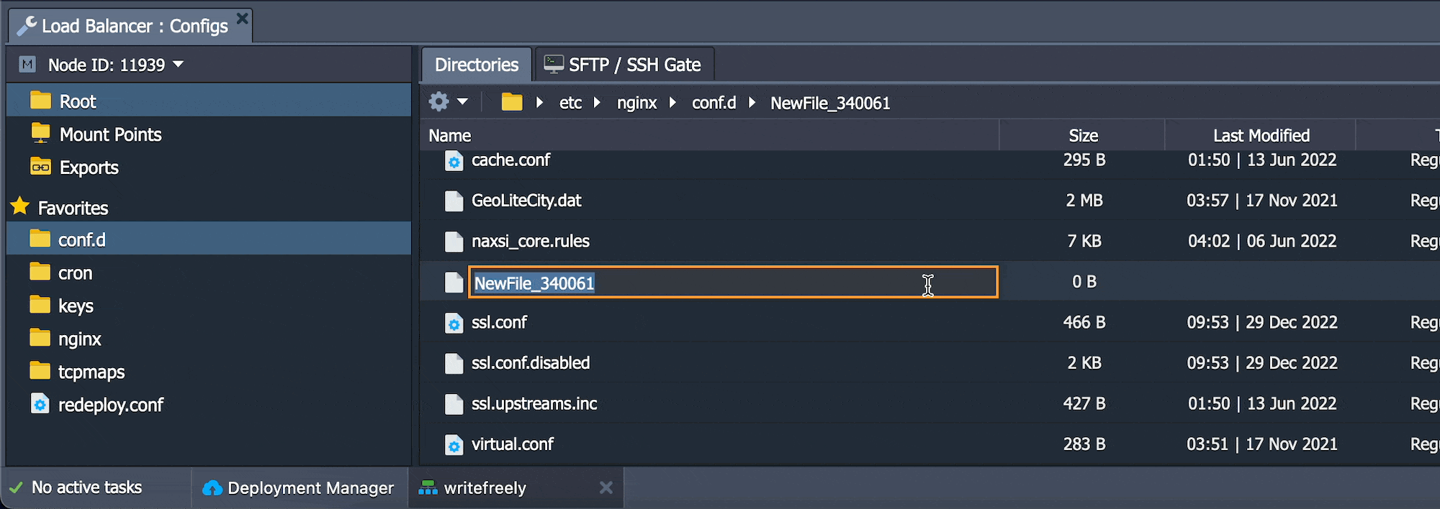Expand the arrow before conf.d in breadcrumb

pos(672,102)
